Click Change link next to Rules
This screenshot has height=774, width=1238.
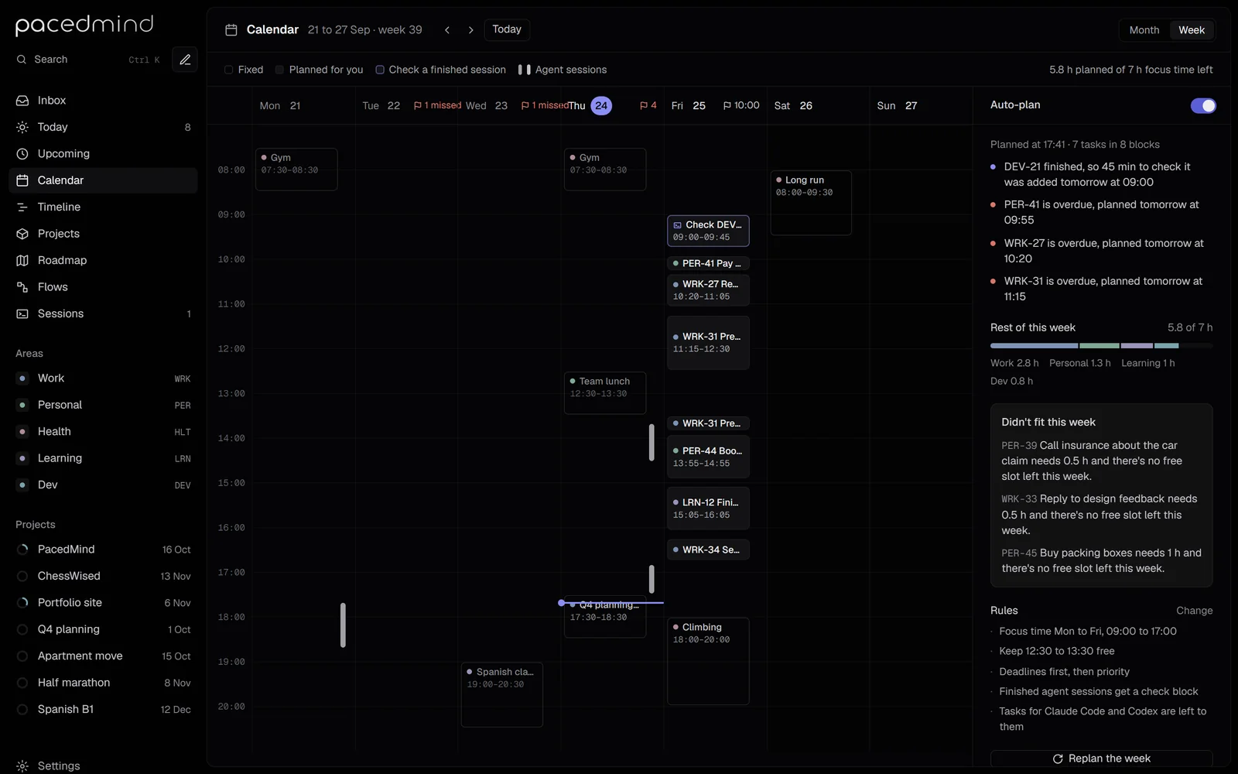(x=1194, y=611)
